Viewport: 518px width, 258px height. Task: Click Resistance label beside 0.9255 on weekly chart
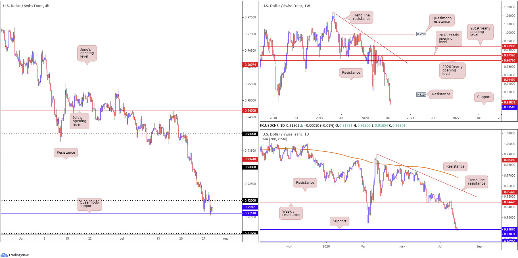[x=441, y=94]
